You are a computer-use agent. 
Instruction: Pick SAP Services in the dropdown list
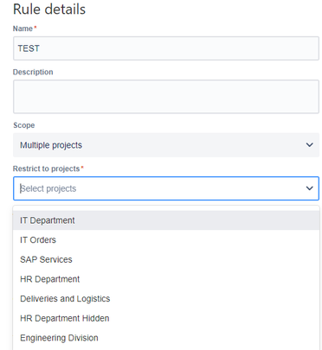click(x=166, y=259)
